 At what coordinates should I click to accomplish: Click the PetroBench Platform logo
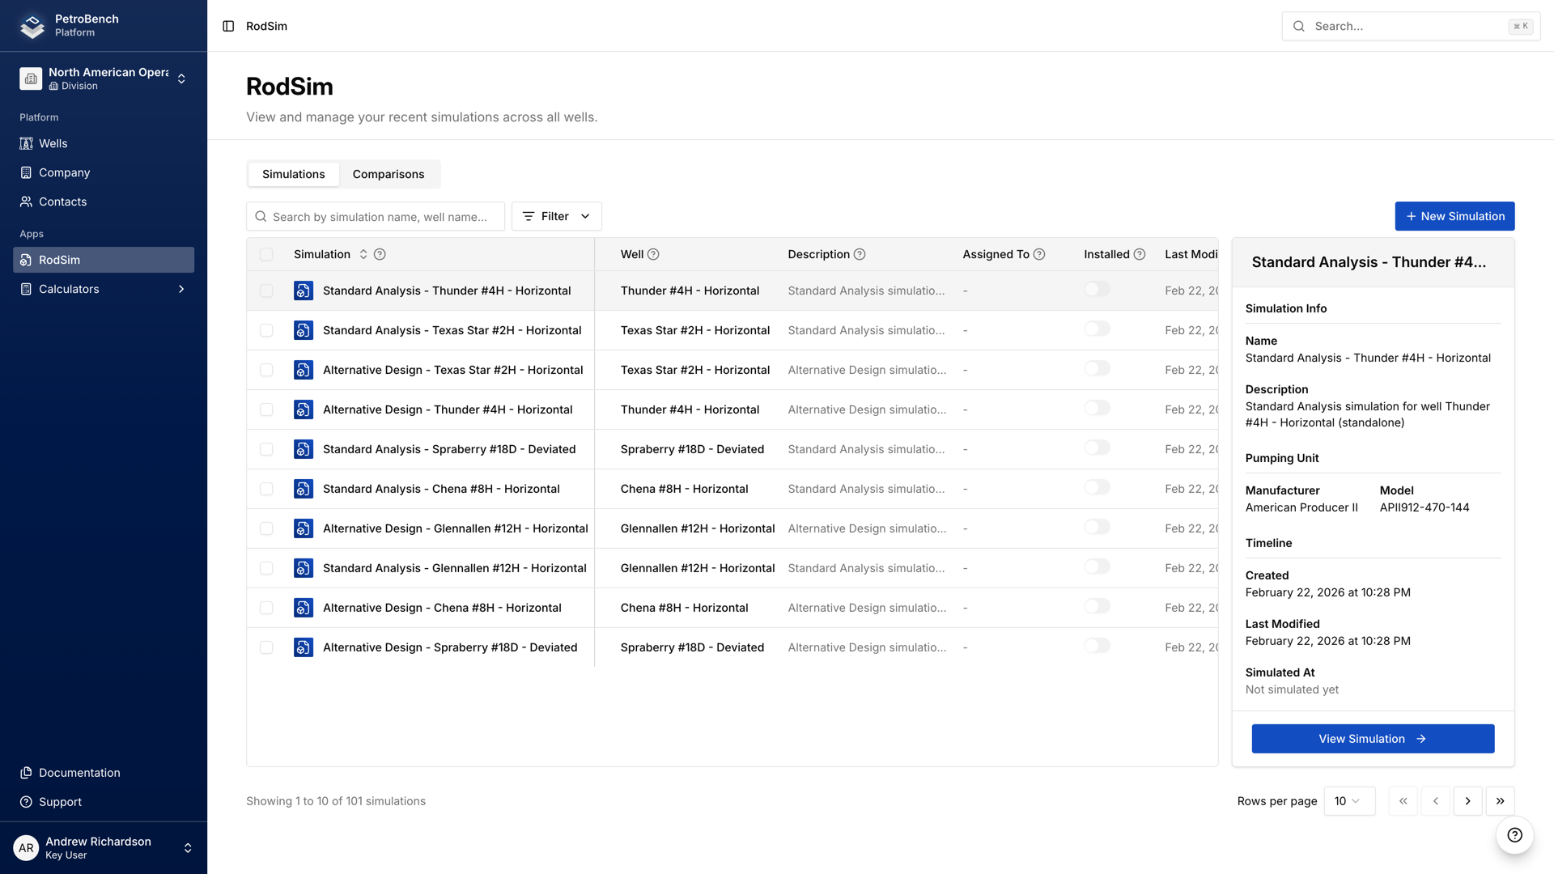31,25
